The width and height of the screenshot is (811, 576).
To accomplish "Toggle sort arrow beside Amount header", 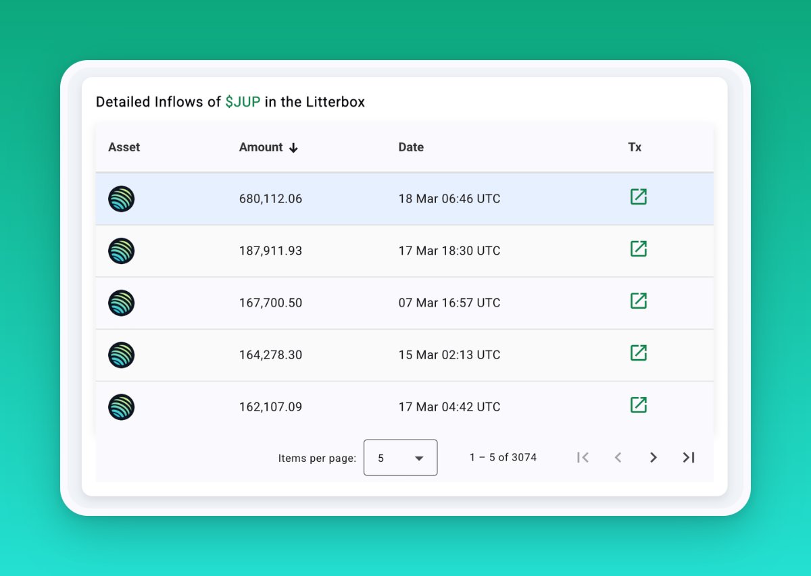I will (x=293, y=148).
